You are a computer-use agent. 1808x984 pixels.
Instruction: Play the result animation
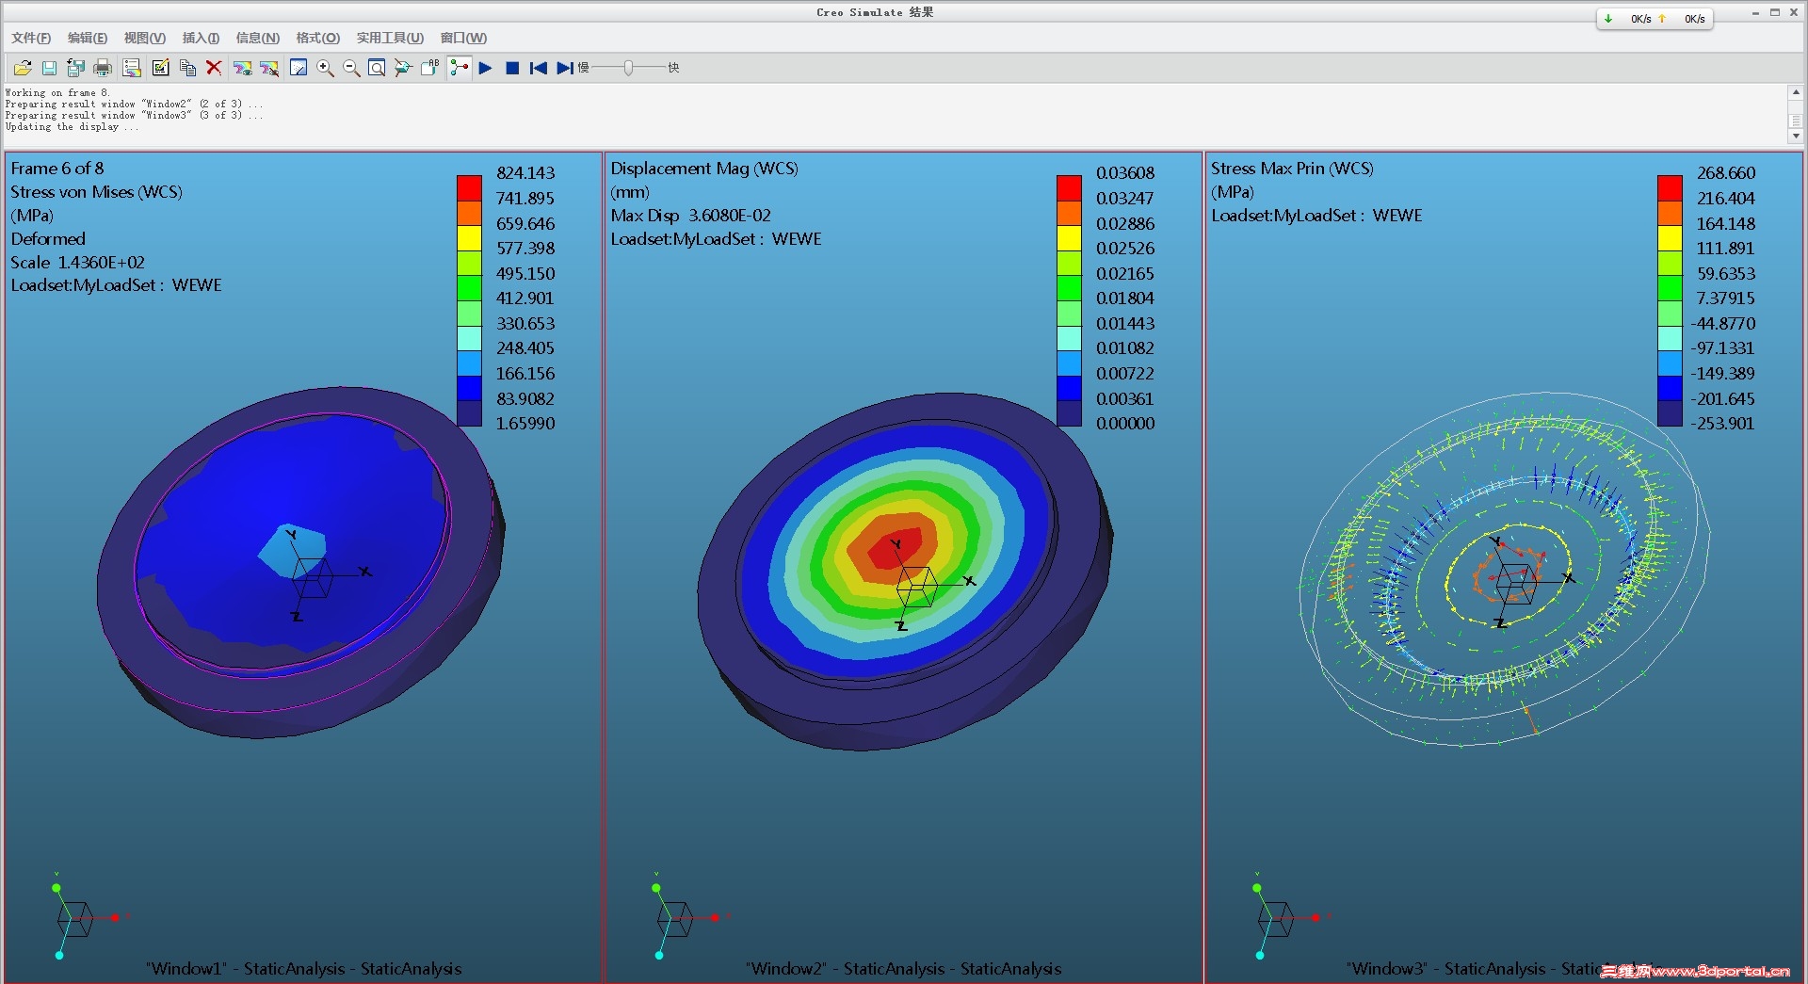485,68
